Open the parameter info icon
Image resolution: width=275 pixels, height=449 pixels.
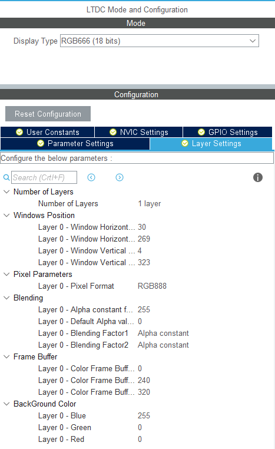coord(258,177)
